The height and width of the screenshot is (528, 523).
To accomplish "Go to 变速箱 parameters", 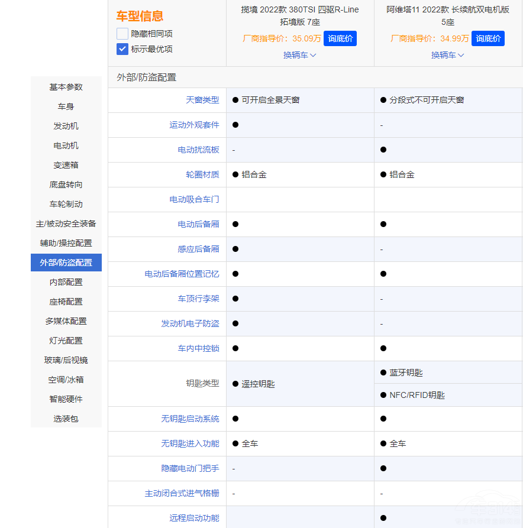I will pyautogui.click(x=66, y=165).
